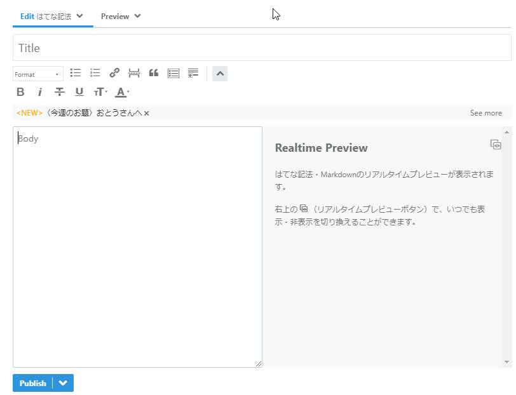Insert a blockquote
Screen dimensions: 516x395
point(153,73)
